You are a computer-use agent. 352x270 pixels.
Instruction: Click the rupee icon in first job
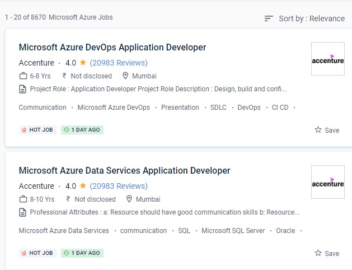click(64, 76)
